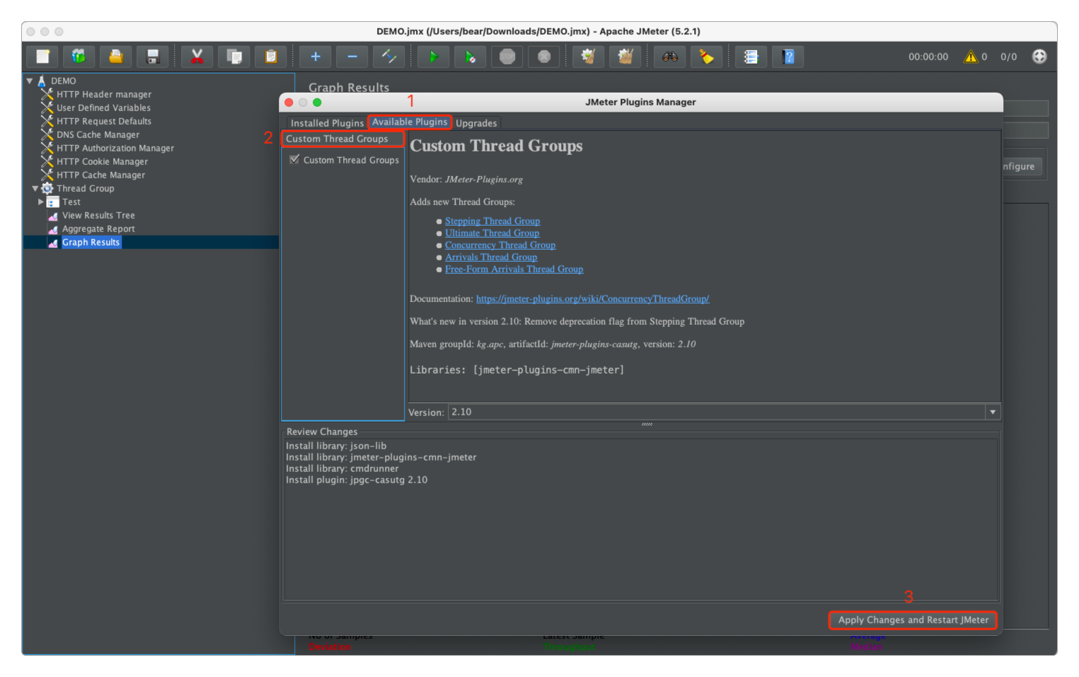The height and width of the screenshot is (677, 1079).
Task: Click the Clear broom icon
Action: click(x=589, y=57)
